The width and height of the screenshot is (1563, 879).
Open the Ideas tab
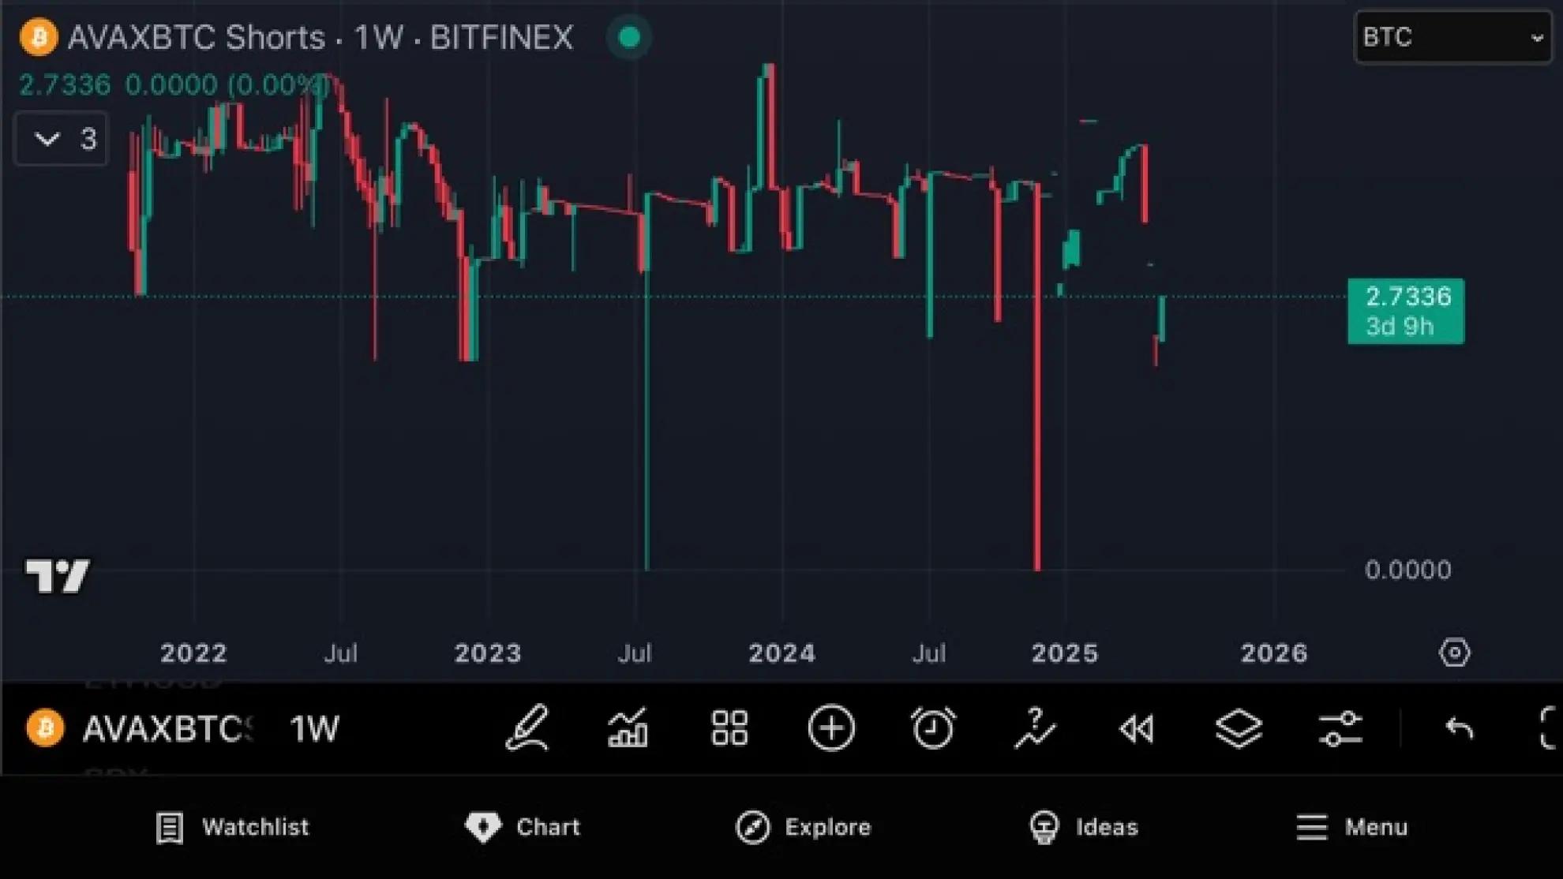tap(1084, 827)
